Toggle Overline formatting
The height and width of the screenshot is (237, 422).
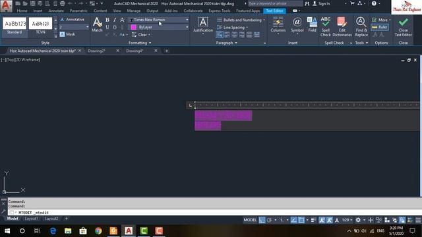coord(115,27)
